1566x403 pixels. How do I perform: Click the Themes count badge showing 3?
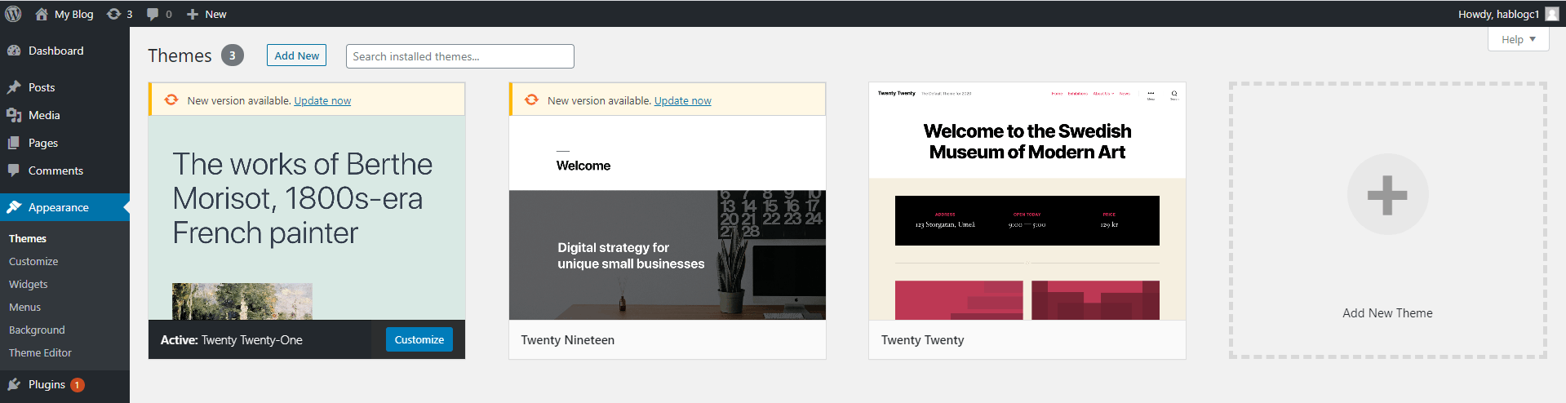pos(233,55)
